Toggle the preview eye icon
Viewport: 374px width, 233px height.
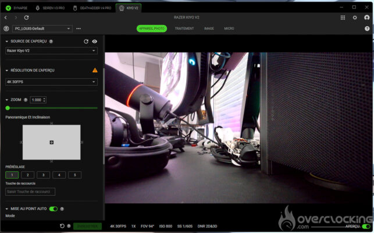tap(95, 41)
